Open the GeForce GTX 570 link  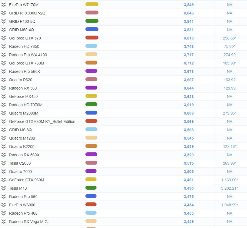pos(25,38)
